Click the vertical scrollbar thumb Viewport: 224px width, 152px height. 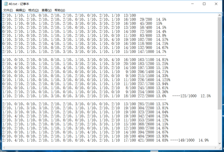pos(220,63)
